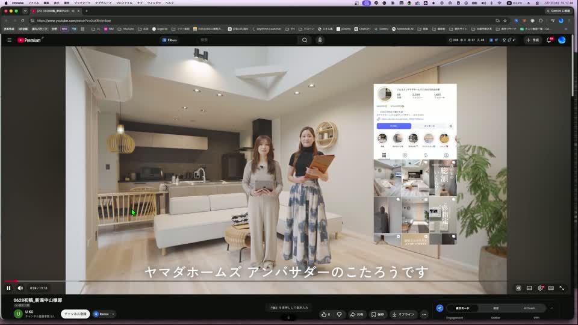This screenshot has height=325, width=578.
Task: Open the YouTube account avatar menu
Action: coord(562,40)
